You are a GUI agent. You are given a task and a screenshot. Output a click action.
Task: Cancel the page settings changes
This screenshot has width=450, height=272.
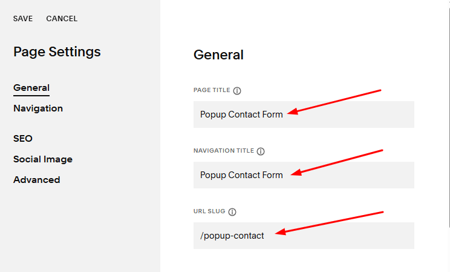pyautogui.click(x=62, y=19)
